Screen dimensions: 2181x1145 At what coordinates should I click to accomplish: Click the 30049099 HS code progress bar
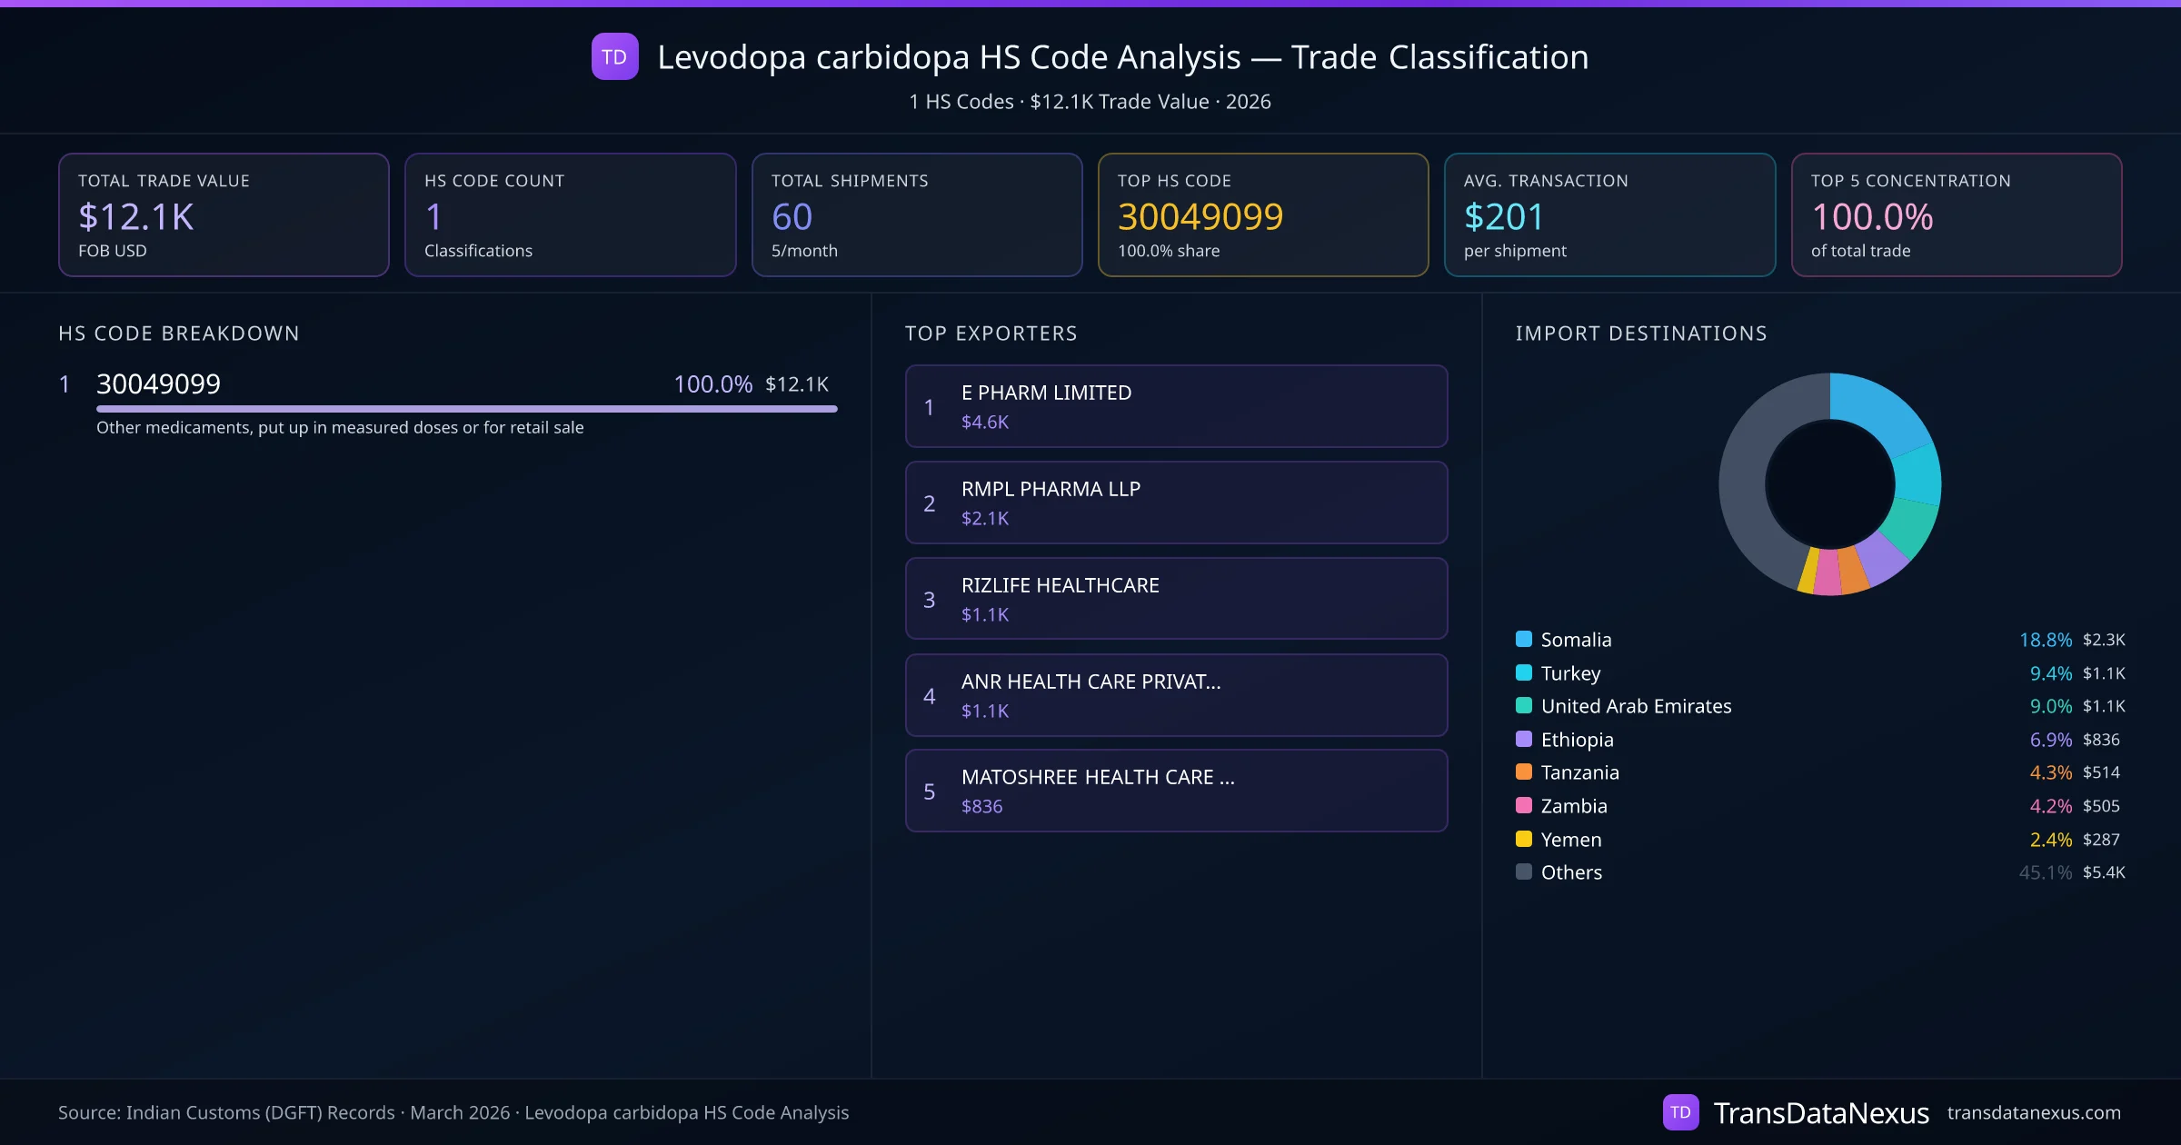pos(466,409)
